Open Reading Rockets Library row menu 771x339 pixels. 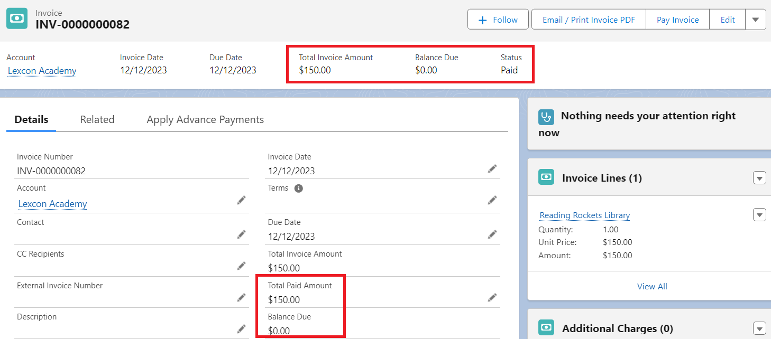click(x=759, y=215)
